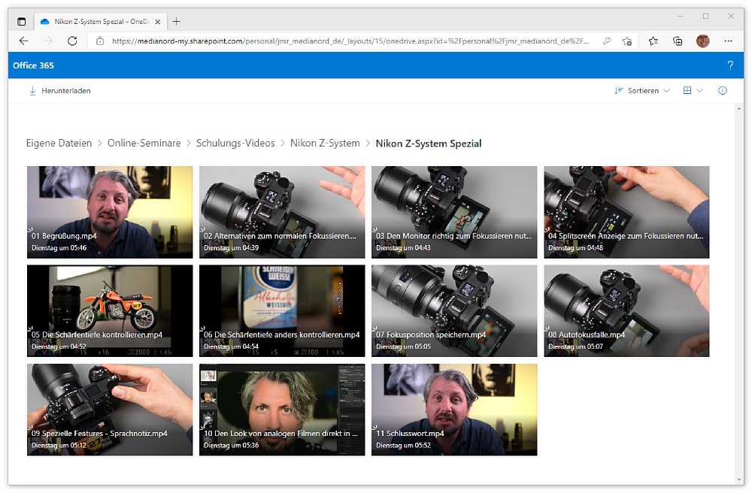Screen dimensions: 752x493
Task: Open video 04 Splitscreen Anzeige zum Fokussieren
Action: point(626,212)
